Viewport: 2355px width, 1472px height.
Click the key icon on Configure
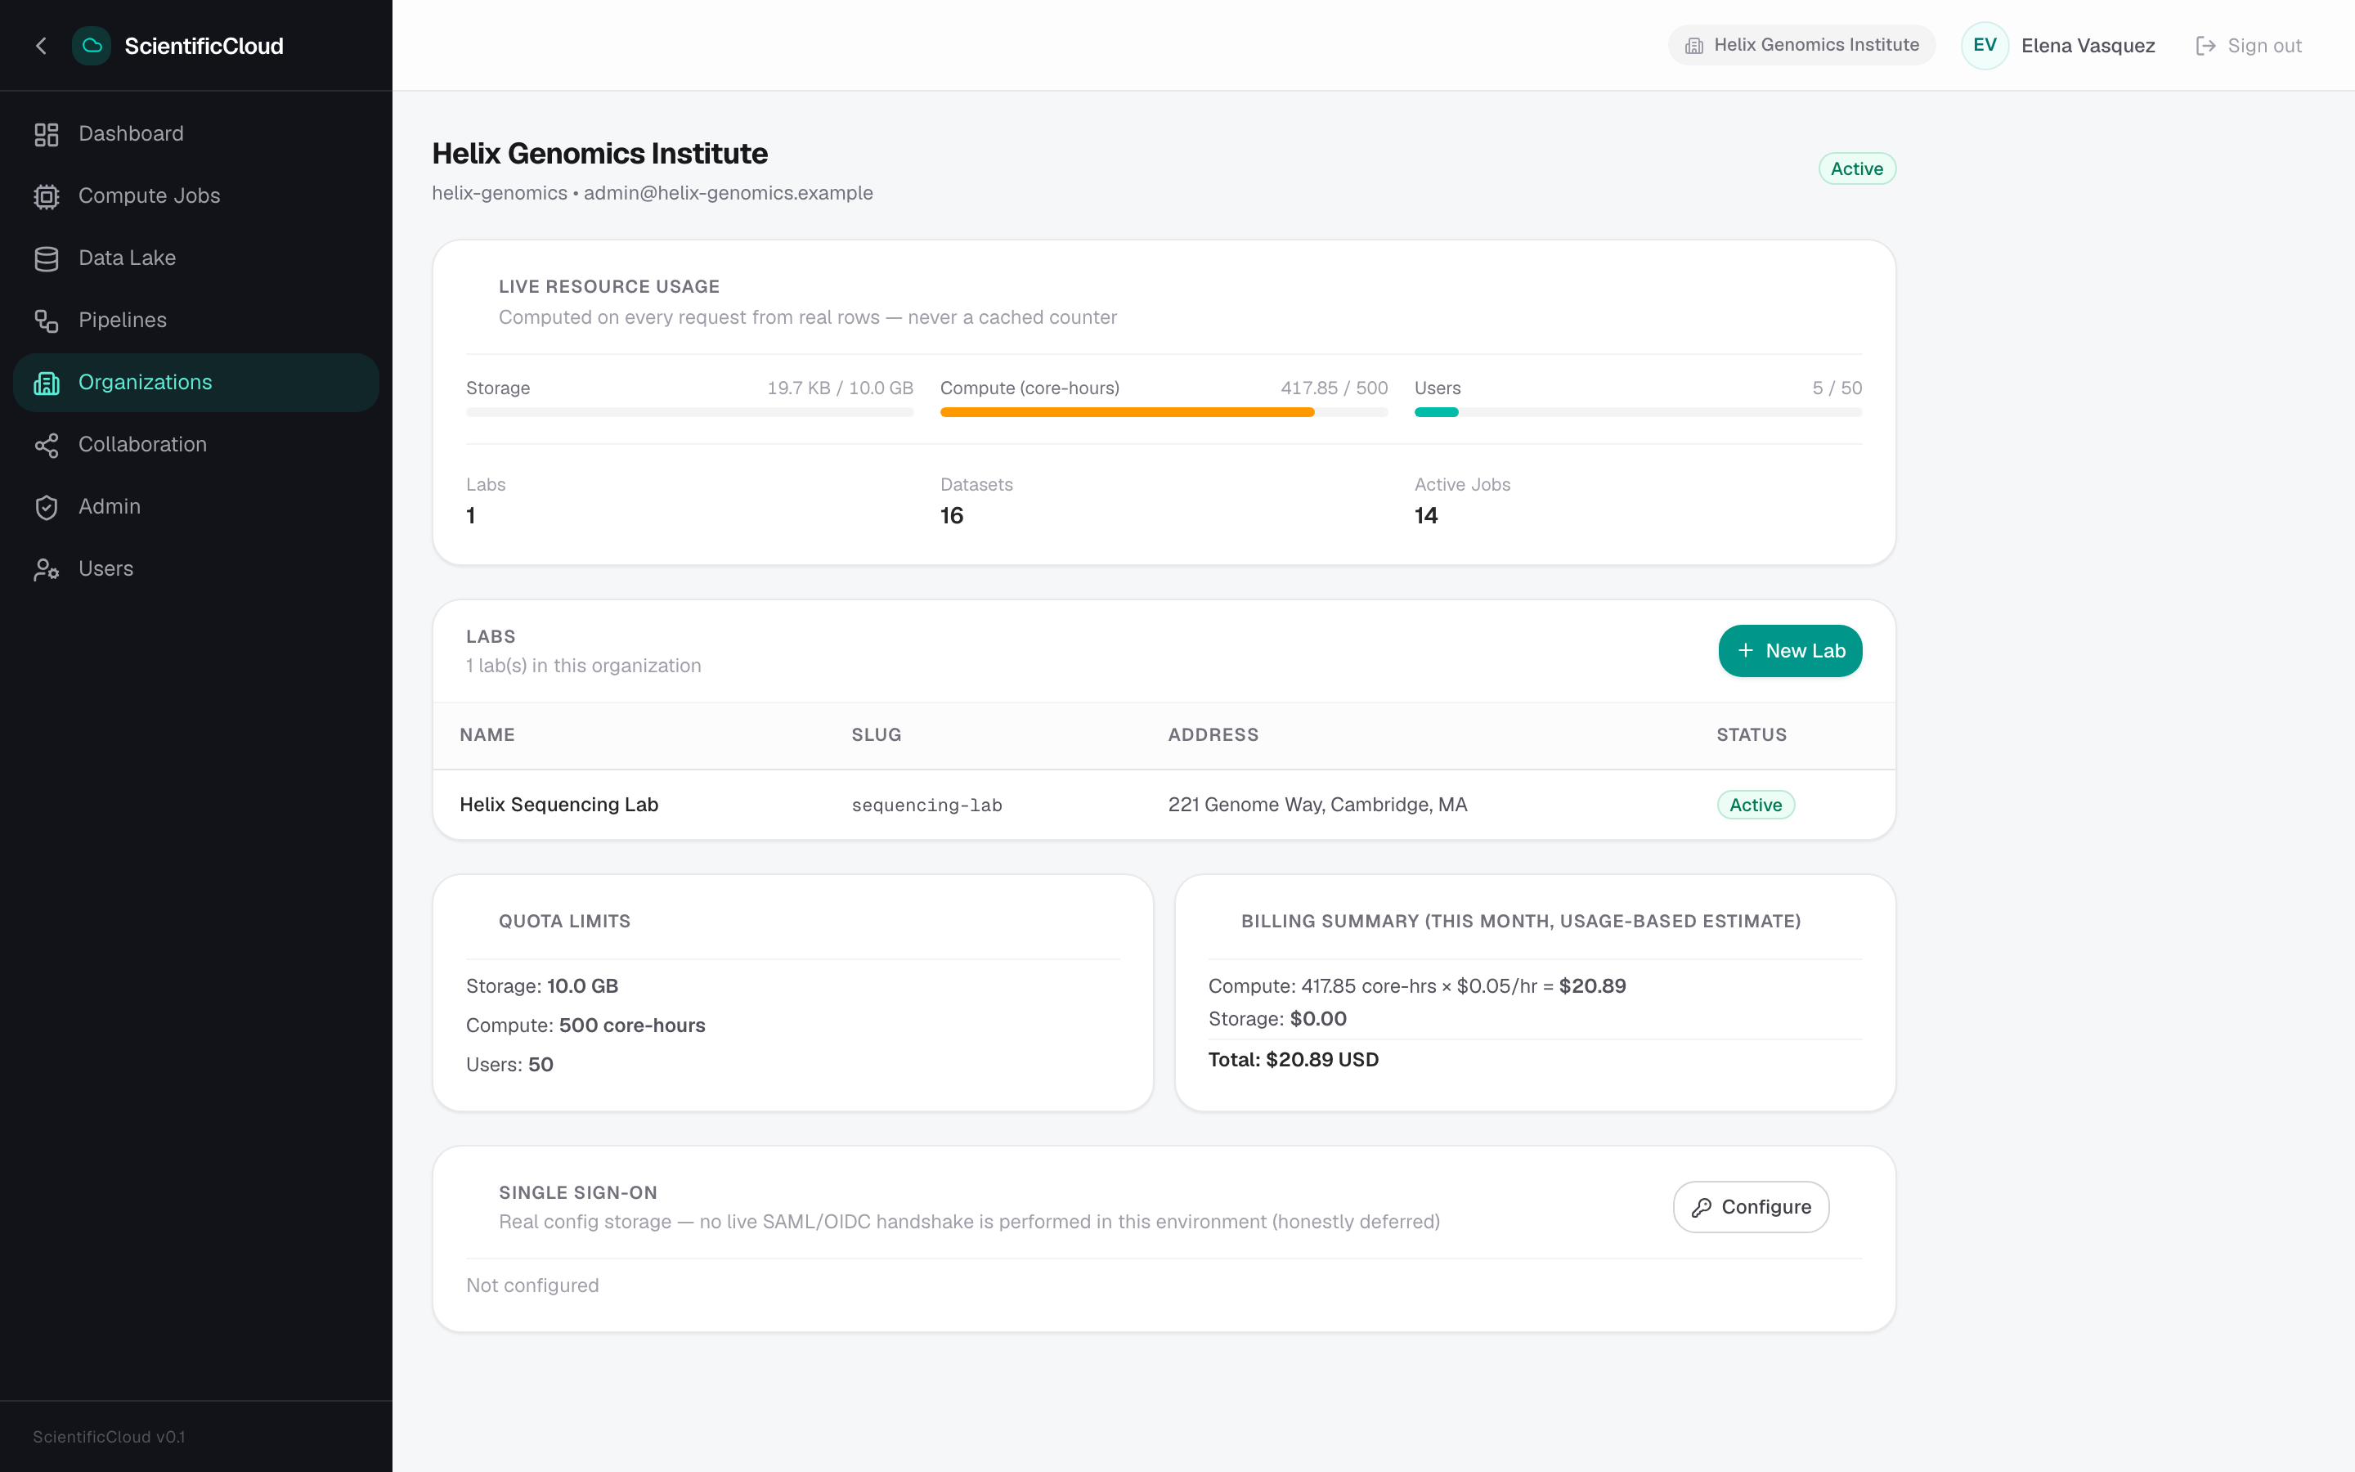point(1701,1207)
